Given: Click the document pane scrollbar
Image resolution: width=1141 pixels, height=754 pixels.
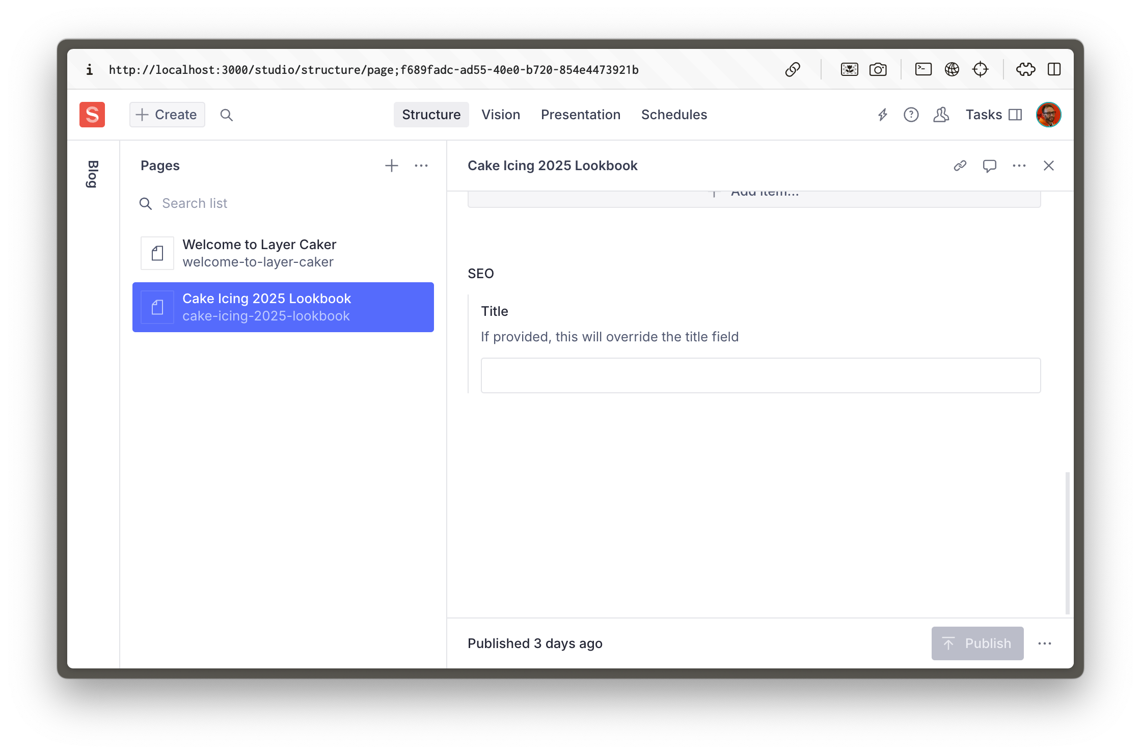Looking at the screenshot, I should (1067, 543).
